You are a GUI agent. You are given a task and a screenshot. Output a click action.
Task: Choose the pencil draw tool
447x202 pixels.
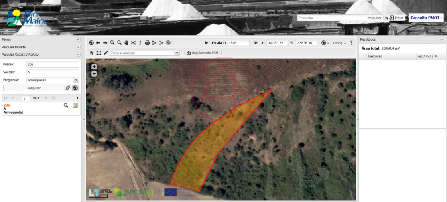tap(106, 53)
